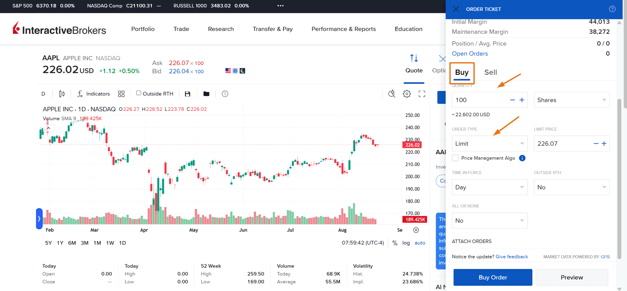This screenshot has height=291, width=627.
Task: Decrease quantity with minus button
Action: click(512, 100)
